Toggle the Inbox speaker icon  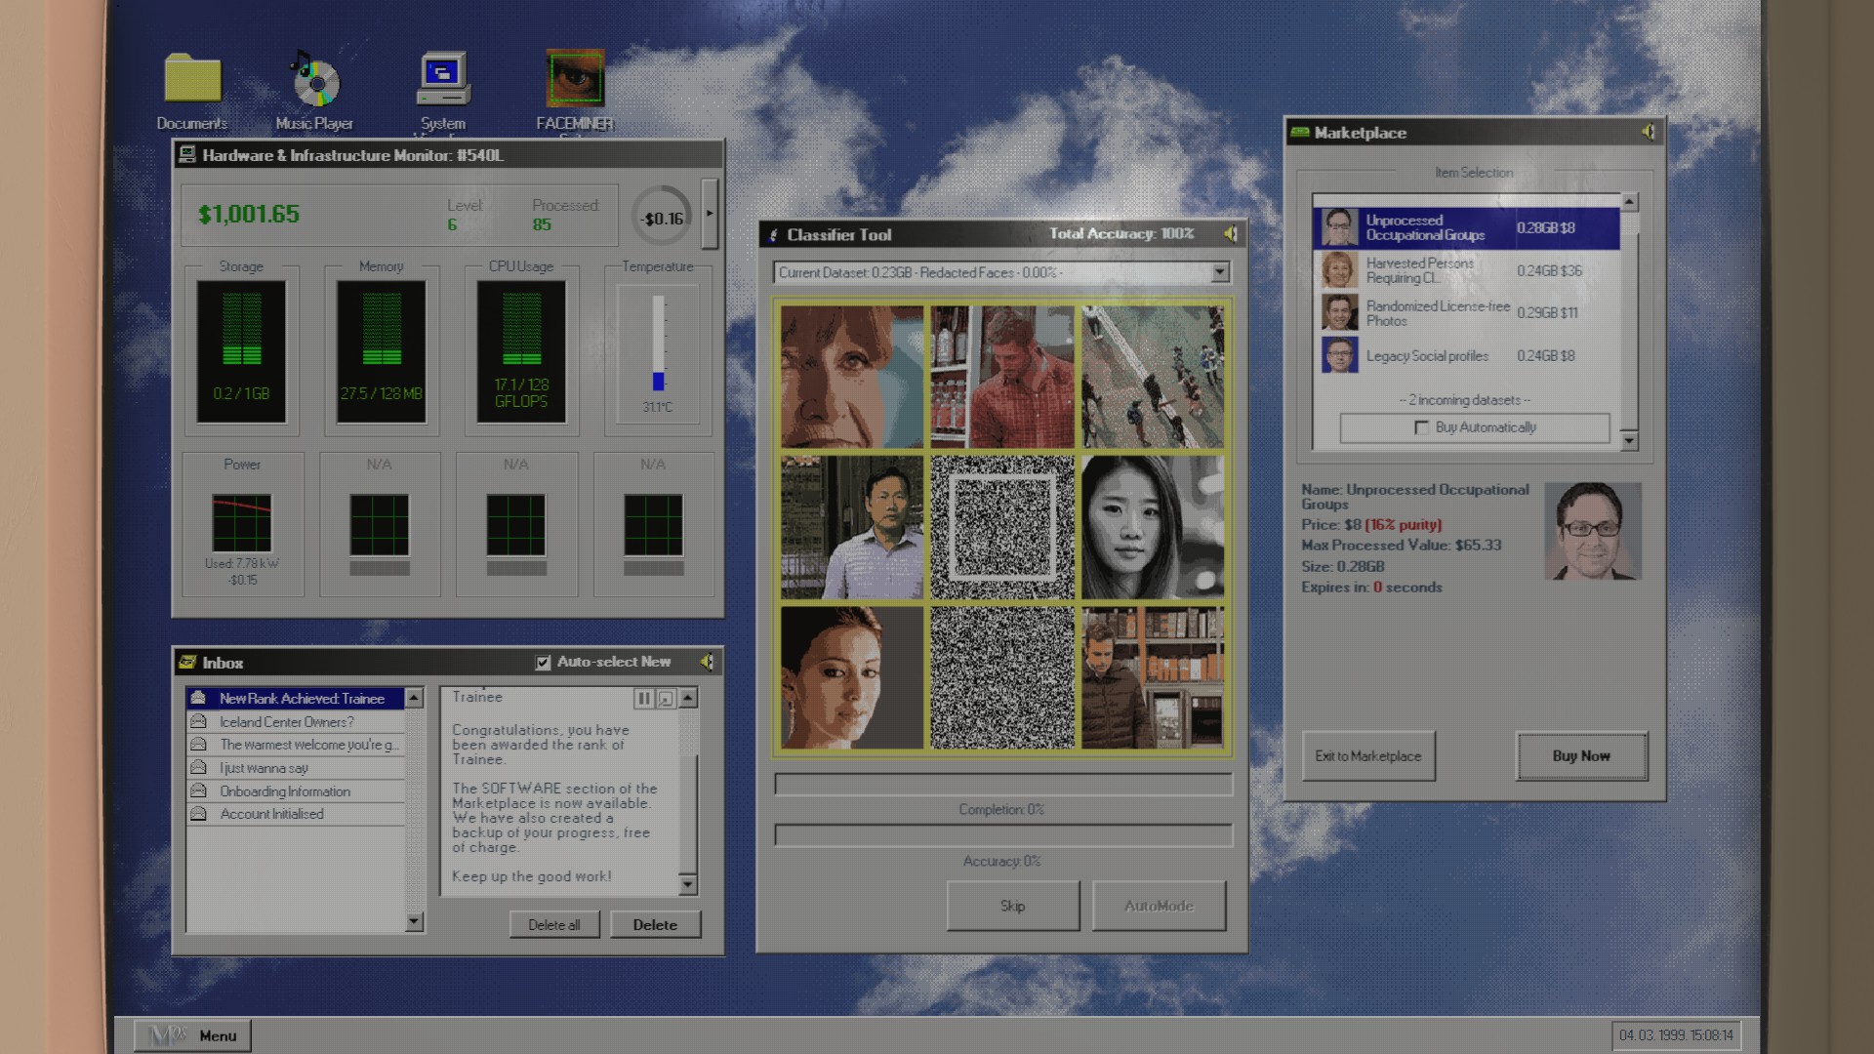[x=707, y=663]
